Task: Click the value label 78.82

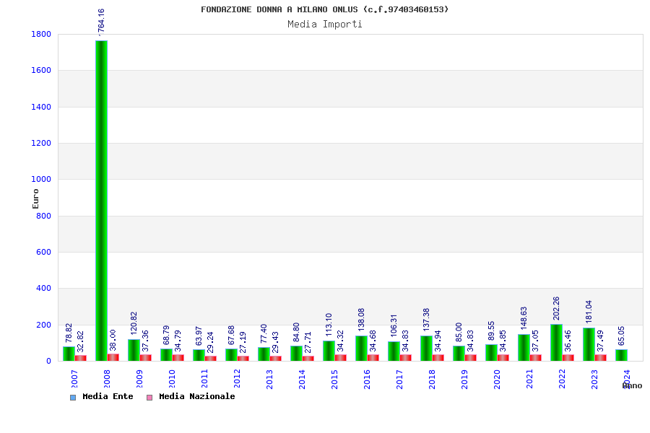Action: 69,333
